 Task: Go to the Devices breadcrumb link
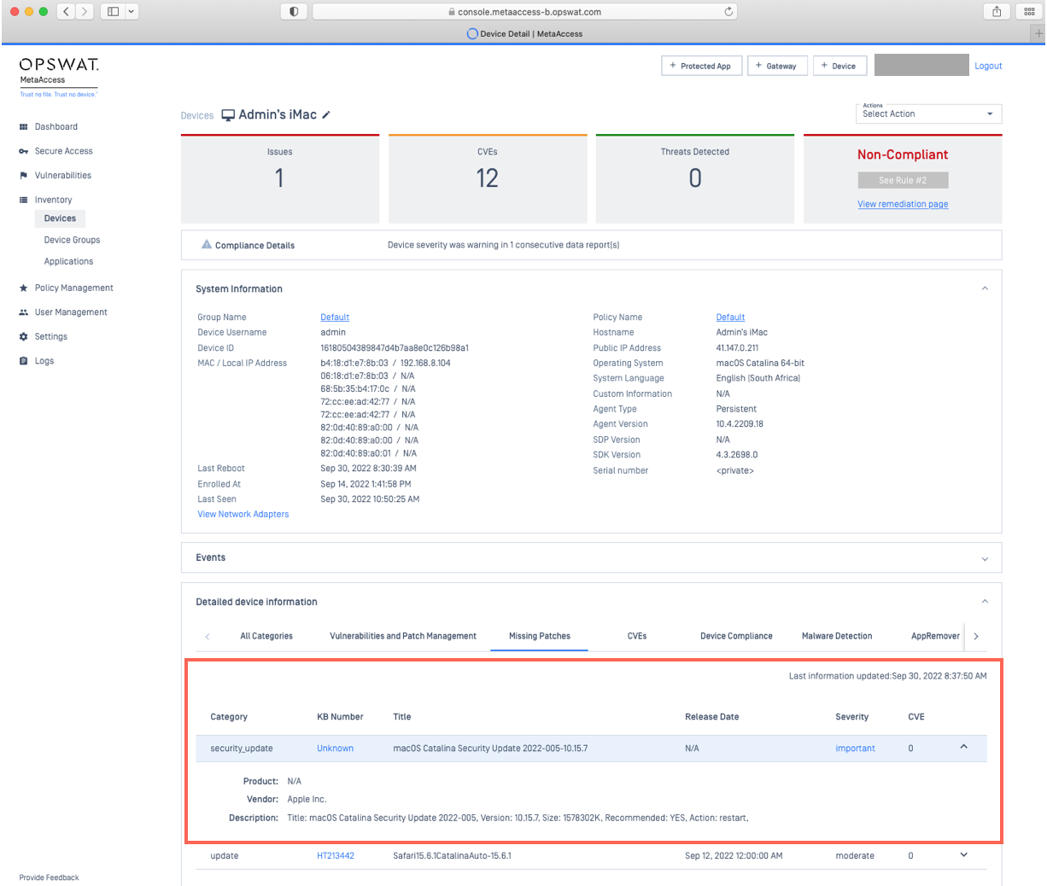pos(197,116)
